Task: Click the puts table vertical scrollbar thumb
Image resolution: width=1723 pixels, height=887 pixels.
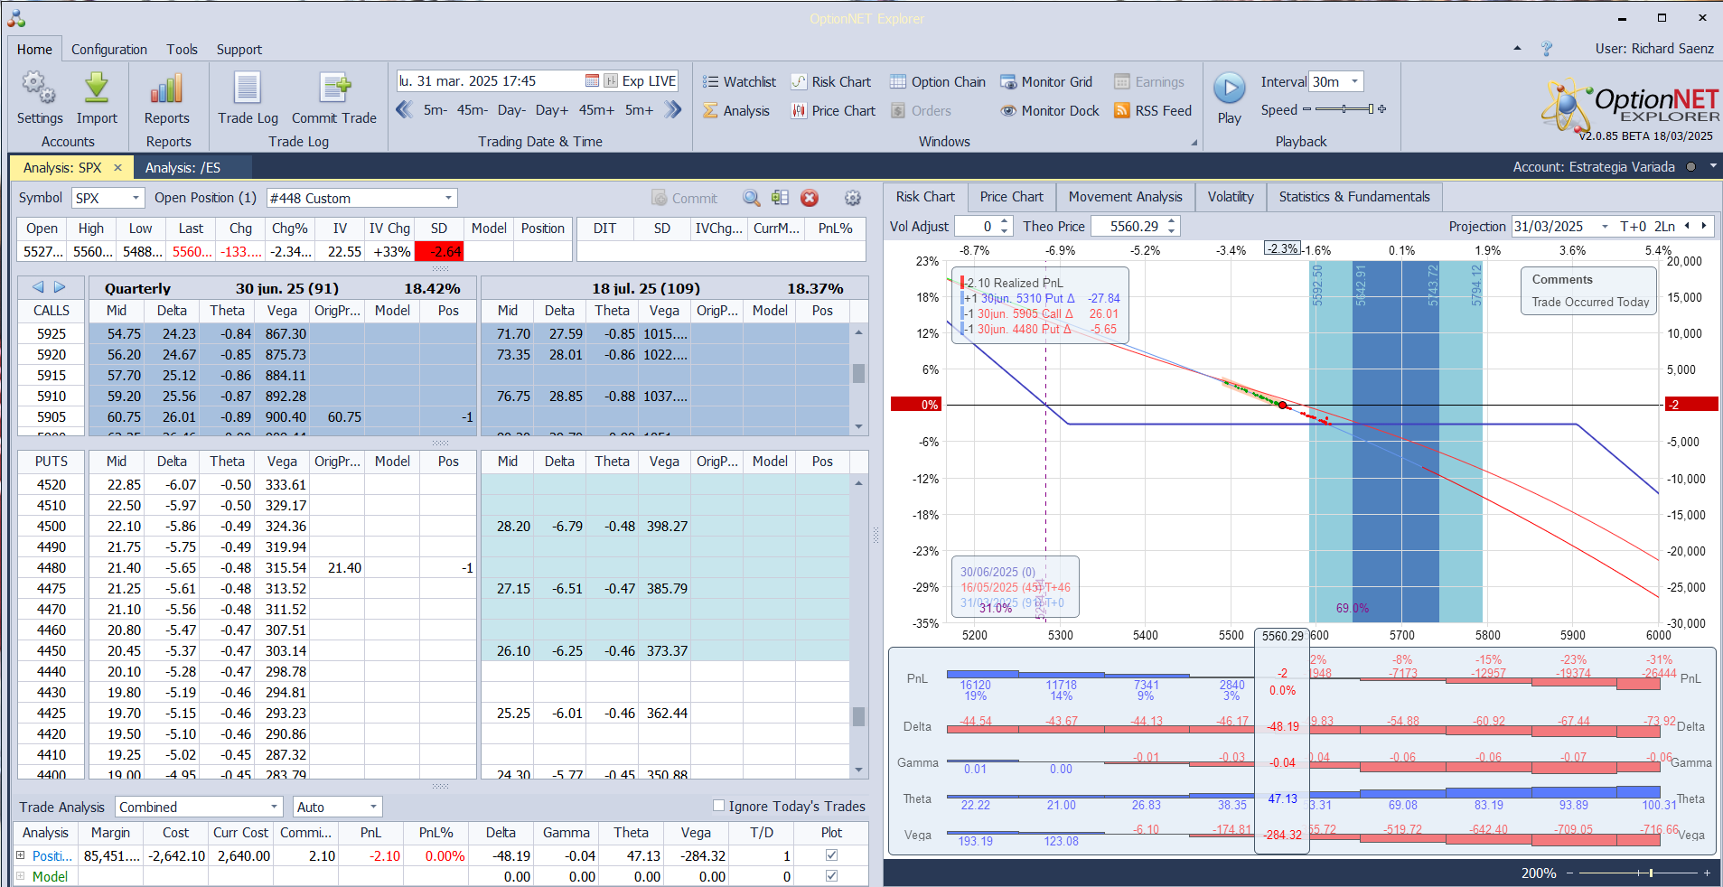Action: (858, 716)
